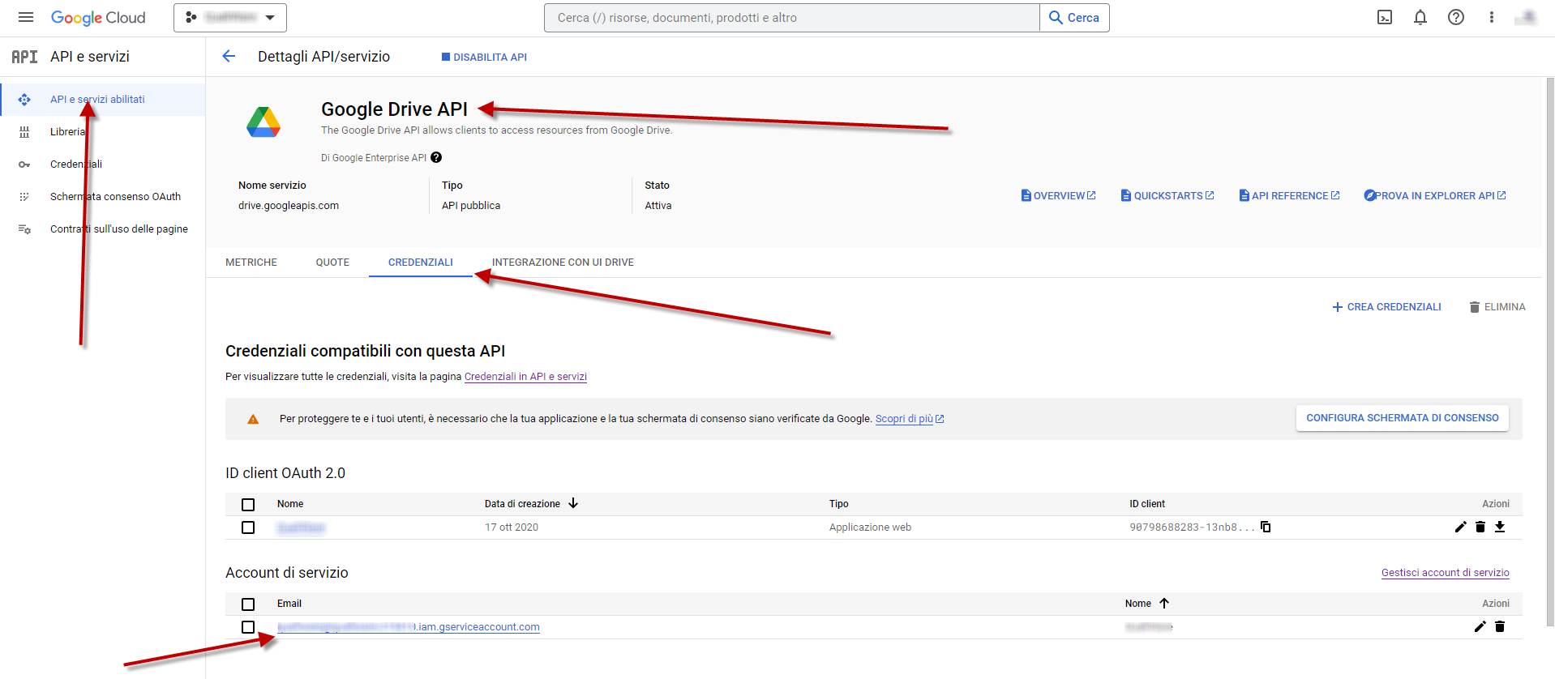Copy the OAuth client ID

click(x=1266, y=527)
